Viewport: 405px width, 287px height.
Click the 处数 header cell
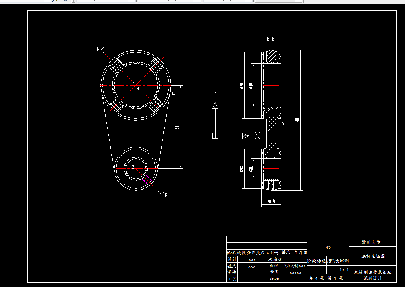coord(241,253)
